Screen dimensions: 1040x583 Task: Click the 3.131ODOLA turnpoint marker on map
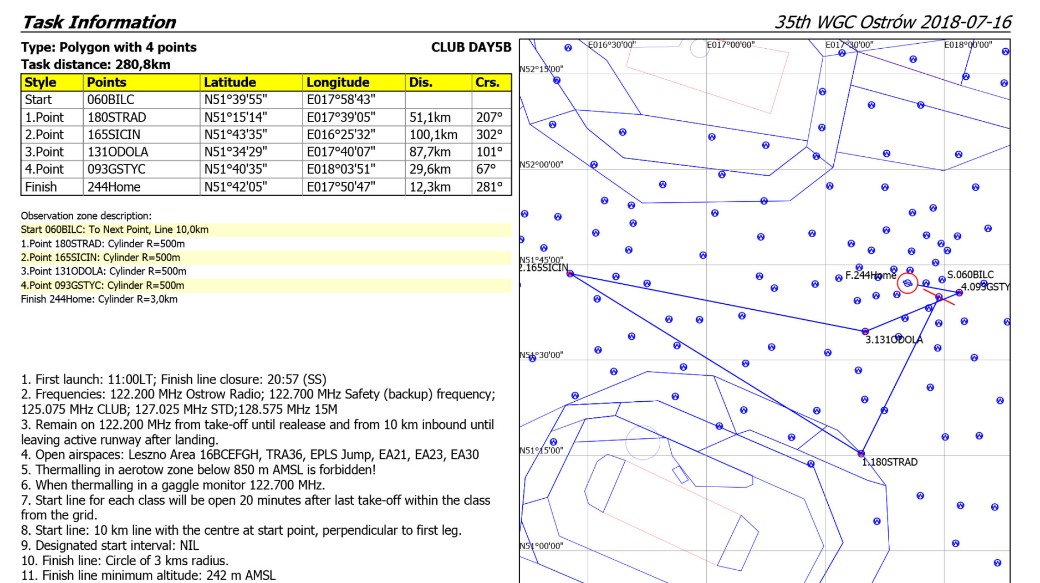point(865,331)
